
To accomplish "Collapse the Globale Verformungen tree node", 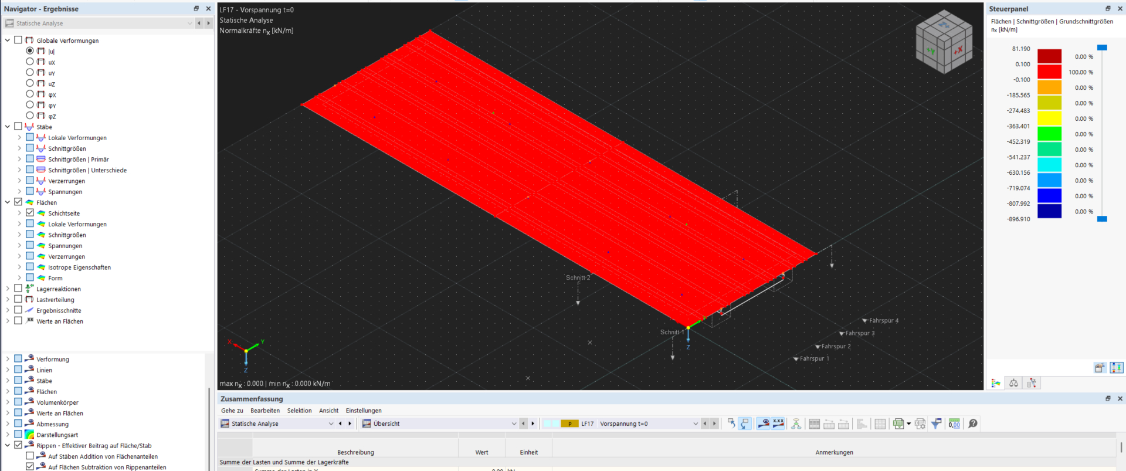I will tap(8, 40).
